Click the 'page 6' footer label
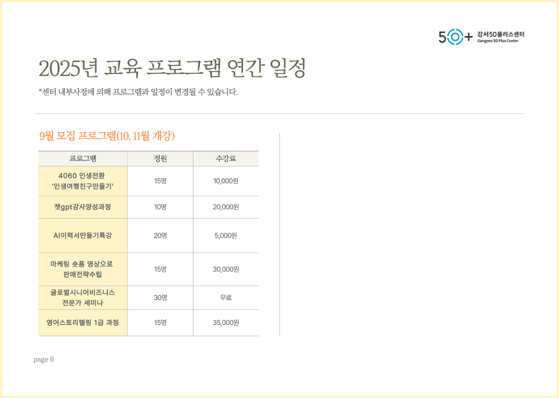Screen dimensions: 559x398 44,359
